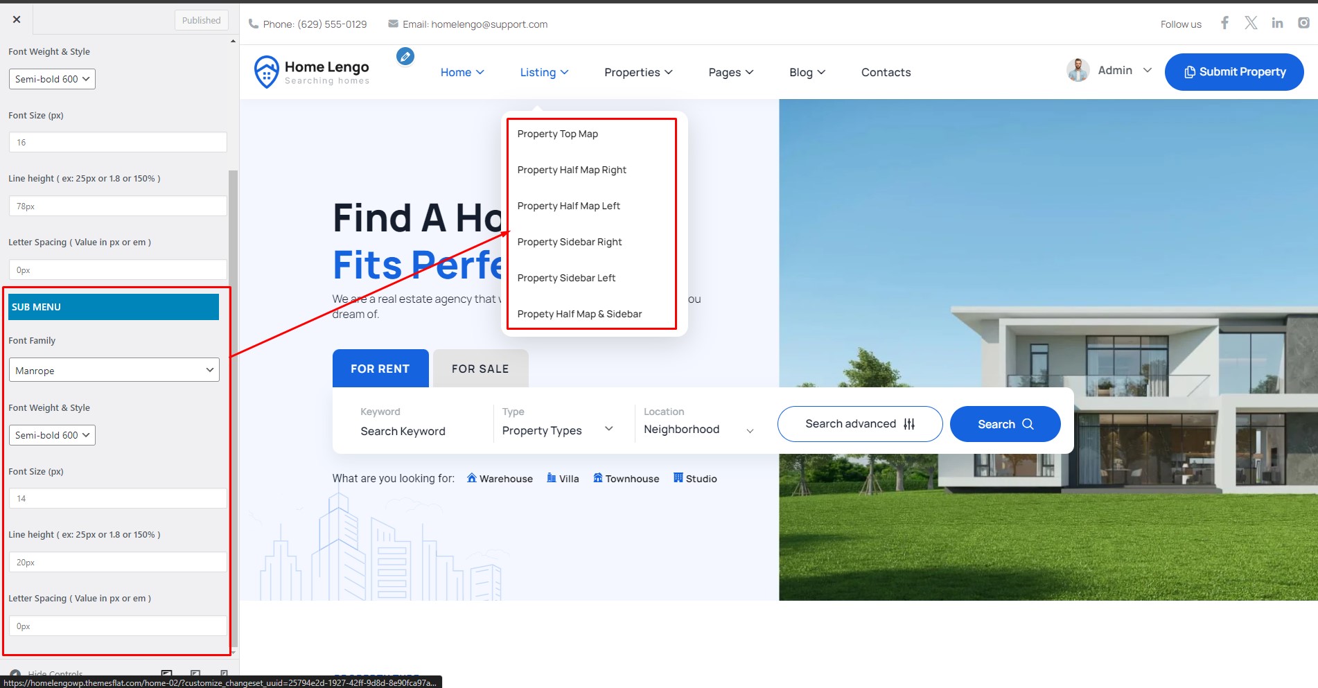Open the top Font Weight & Style dropdown
This screenshot has height=688, width=1318.
[52, 79]
